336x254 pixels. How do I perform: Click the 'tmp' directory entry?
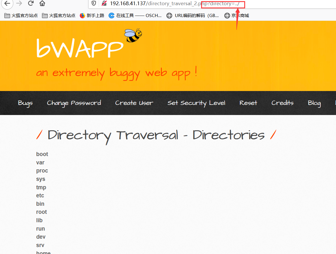tap(41, 187)
